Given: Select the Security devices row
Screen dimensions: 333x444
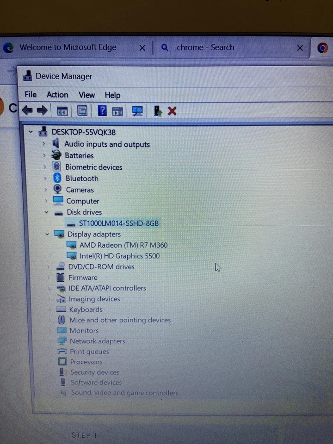Looking at the screenshot, I should 94,372.
